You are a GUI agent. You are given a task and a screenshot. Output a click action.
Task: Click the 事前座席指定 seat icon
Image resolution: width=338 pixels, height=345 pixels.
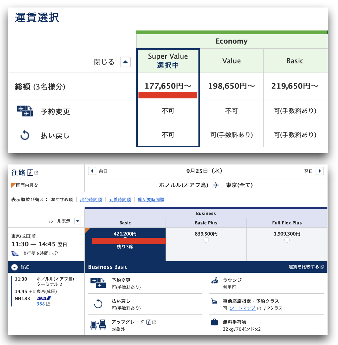coord(214,301)
